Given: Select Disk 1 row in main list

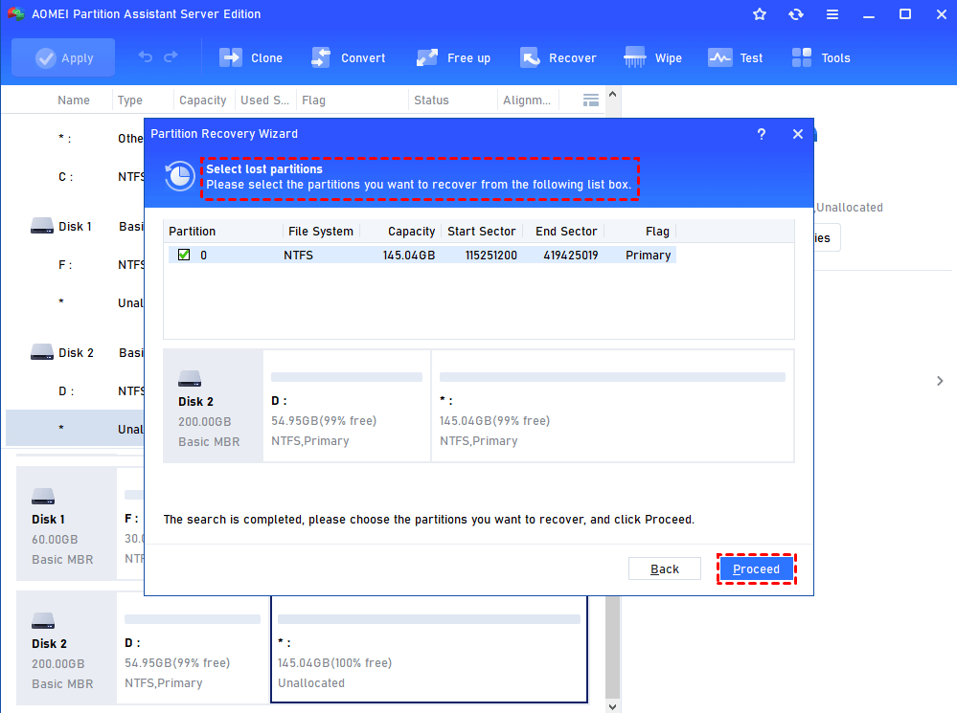Looking at the screenshot, I should pos(77,226).
